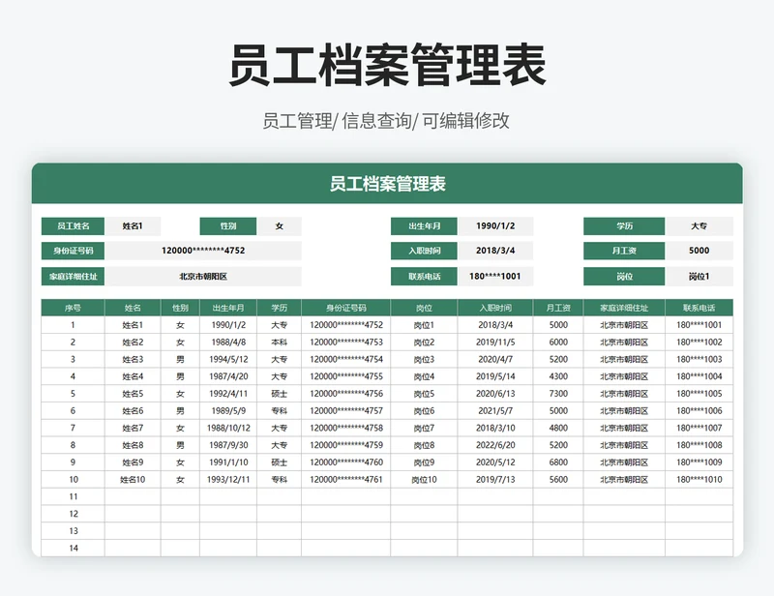Select the cell 姓名2

[x=133, y=343]
